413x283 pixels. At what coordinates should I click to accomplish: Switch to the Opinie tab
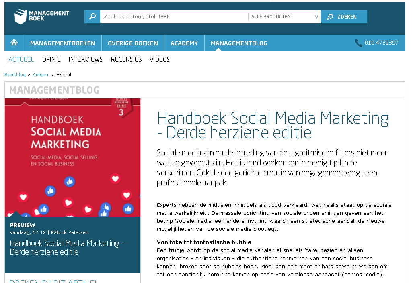[x=51, y=59]
